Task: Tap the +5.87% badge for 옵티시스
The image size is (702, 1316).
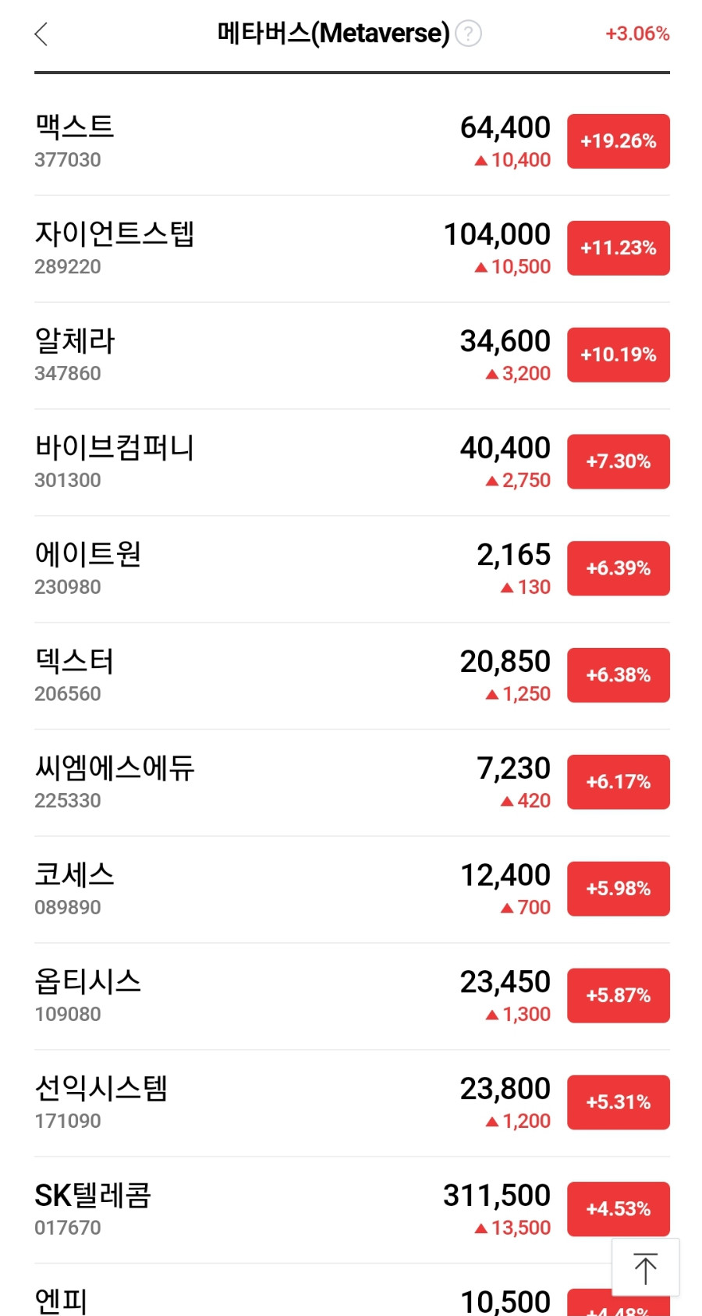Action: (x=619, y=996)
